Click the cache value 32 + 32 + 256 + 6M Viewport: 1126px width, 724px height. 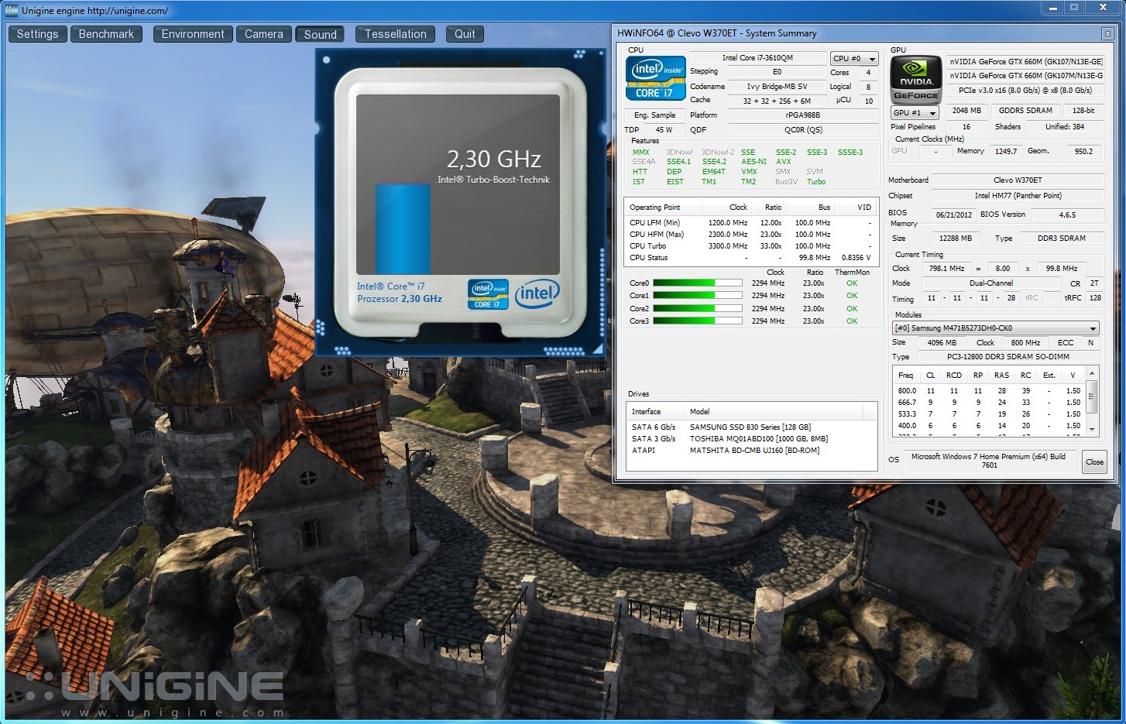(777, 101)
